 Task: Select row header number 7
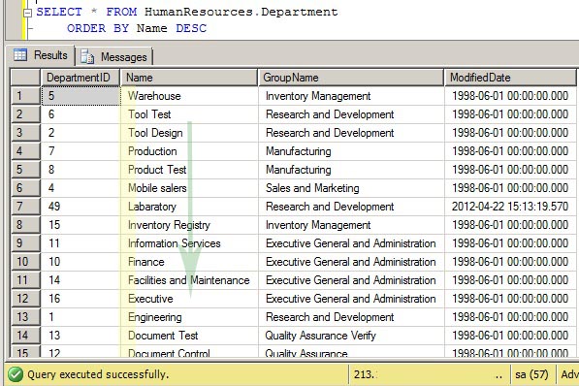pos(25,207)
